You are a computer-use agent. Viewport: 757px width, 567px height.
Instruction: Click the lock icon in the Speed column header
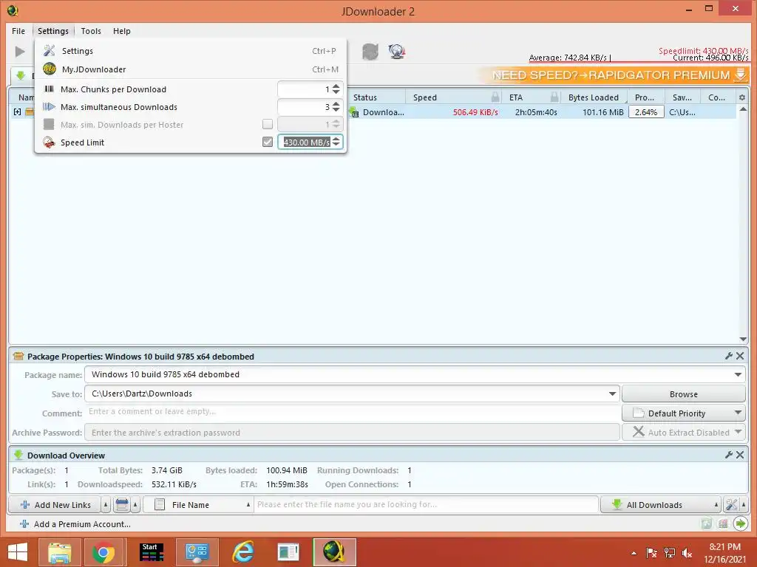click(495, 97)
